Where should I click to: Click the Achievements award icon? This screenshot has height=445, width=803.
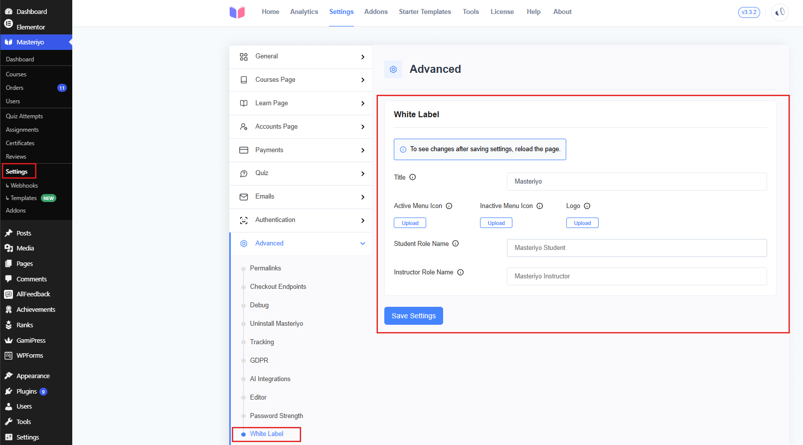point(8,309)
